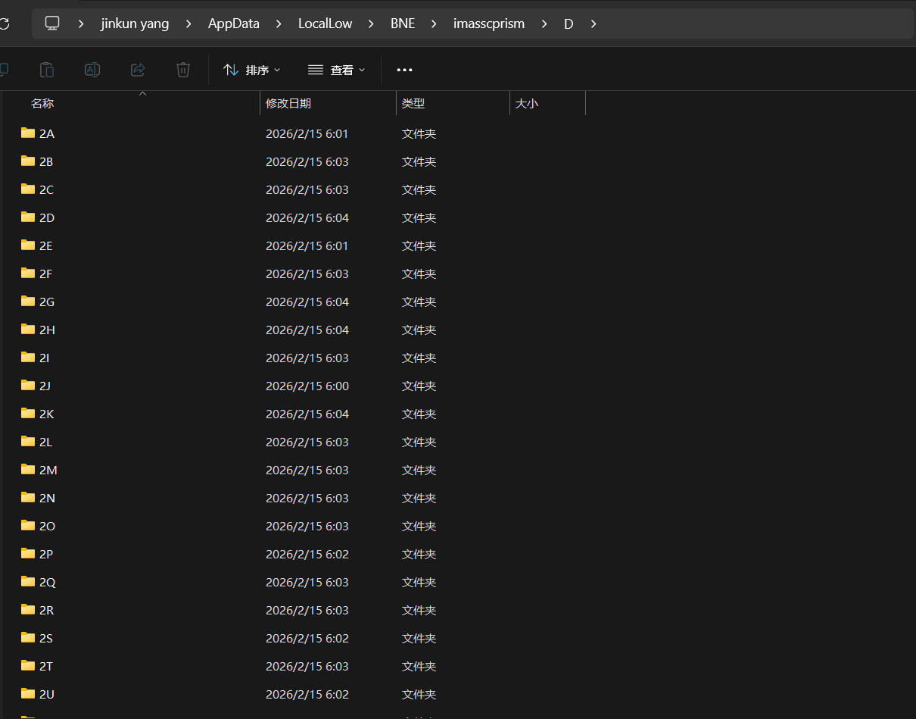Click the paste clipboard icon

(x=47, y=70)
